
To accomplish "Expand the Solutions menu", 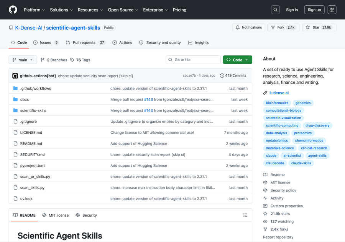I will pyautogui.click(x=61, y=10).
